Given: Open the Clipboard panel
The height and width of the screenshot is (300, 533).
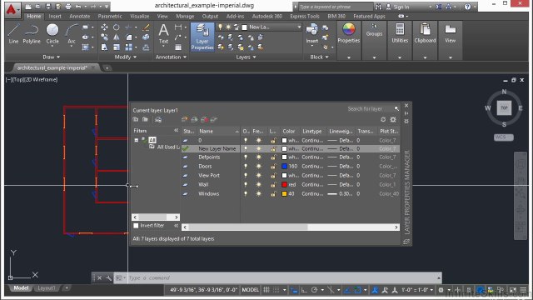Looking at the screenshot, I should [425, 33].
